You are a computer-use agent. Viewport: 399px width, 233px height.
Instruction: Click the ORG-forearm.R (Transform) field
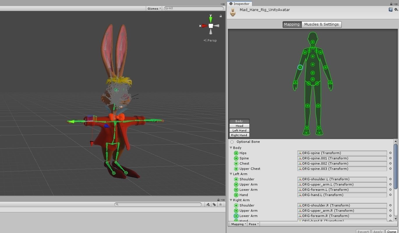click(x=342, y=216)
